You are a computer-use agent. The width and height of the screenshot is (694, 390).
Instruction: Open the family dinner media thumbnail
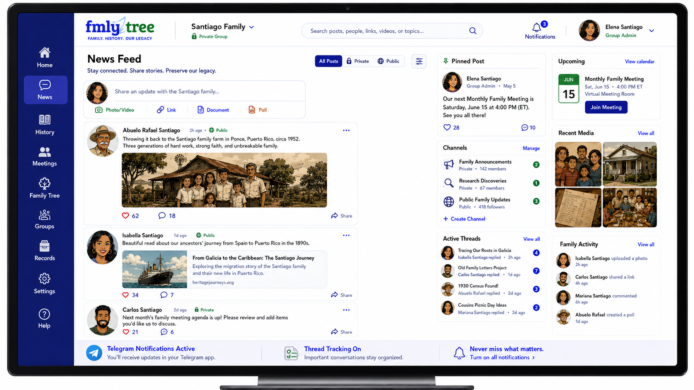(x=630, y=208)
